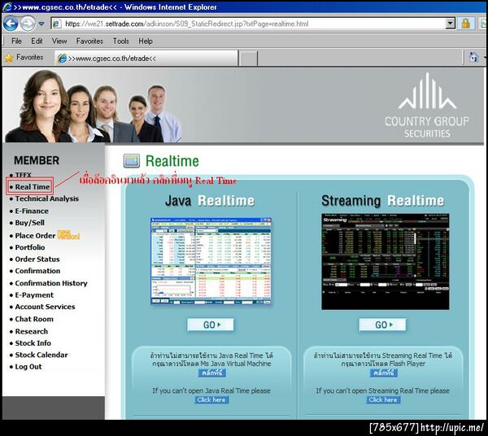Click the Log Out link
This screenshot has height=436, width=488.
28,367
